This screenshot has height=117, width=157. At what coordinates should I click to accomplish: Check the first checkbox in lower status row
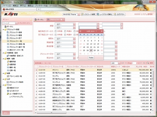click(56, 35)
